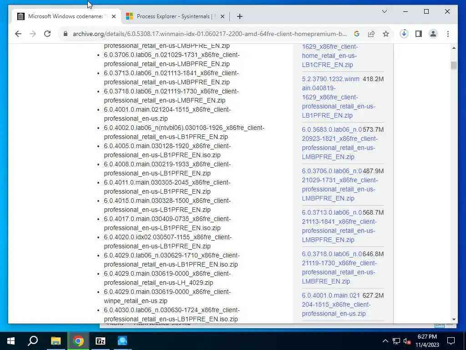Toggle the Chrome side panel
Screen dimensions: 466x350
click(419, 34)
